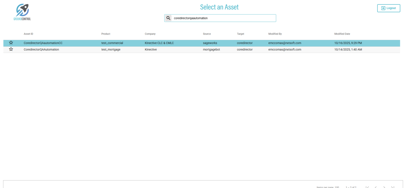
Task: Click the sageworks source cell
Action: (210, 43)
